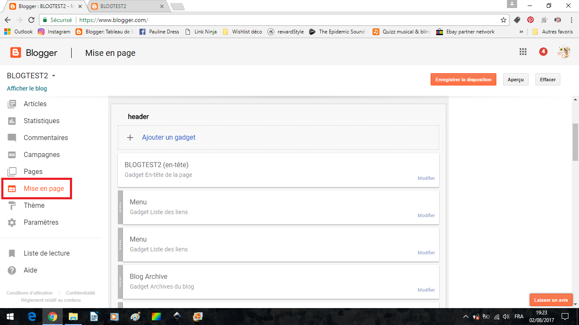Bookmark page with the star icon
This screenshot has height=325, width=579.
coord(503,20)
